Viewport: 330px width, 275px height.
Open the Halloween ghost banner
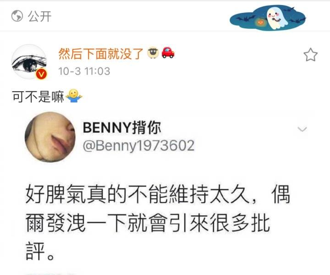[x=268, y=18]
